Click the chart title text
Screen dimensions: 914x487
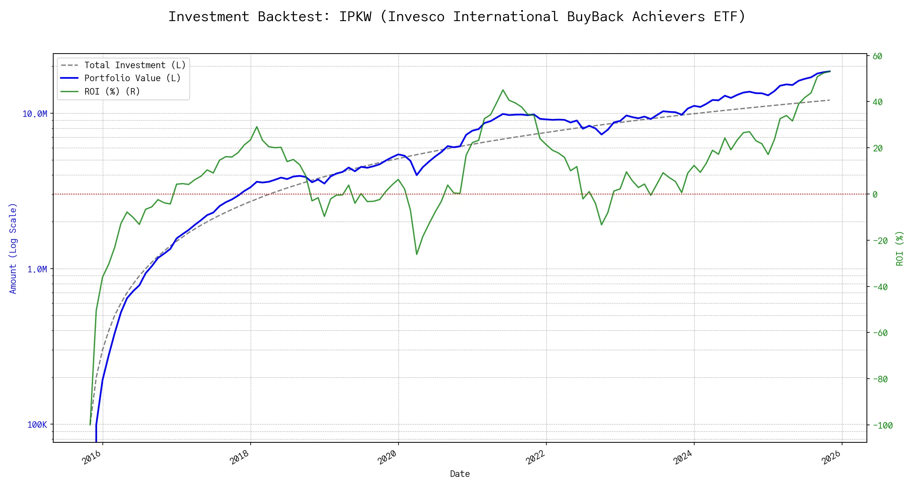[457, 17]
